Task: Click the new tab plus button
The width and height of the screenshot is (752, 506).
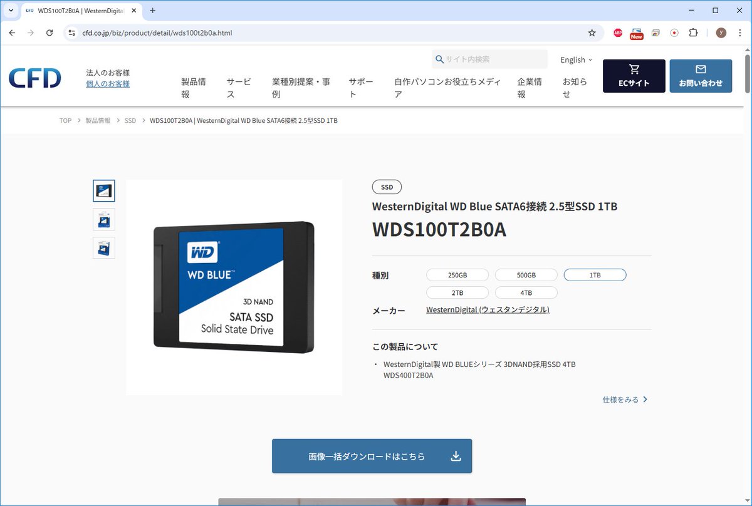Action: point(152,11)
